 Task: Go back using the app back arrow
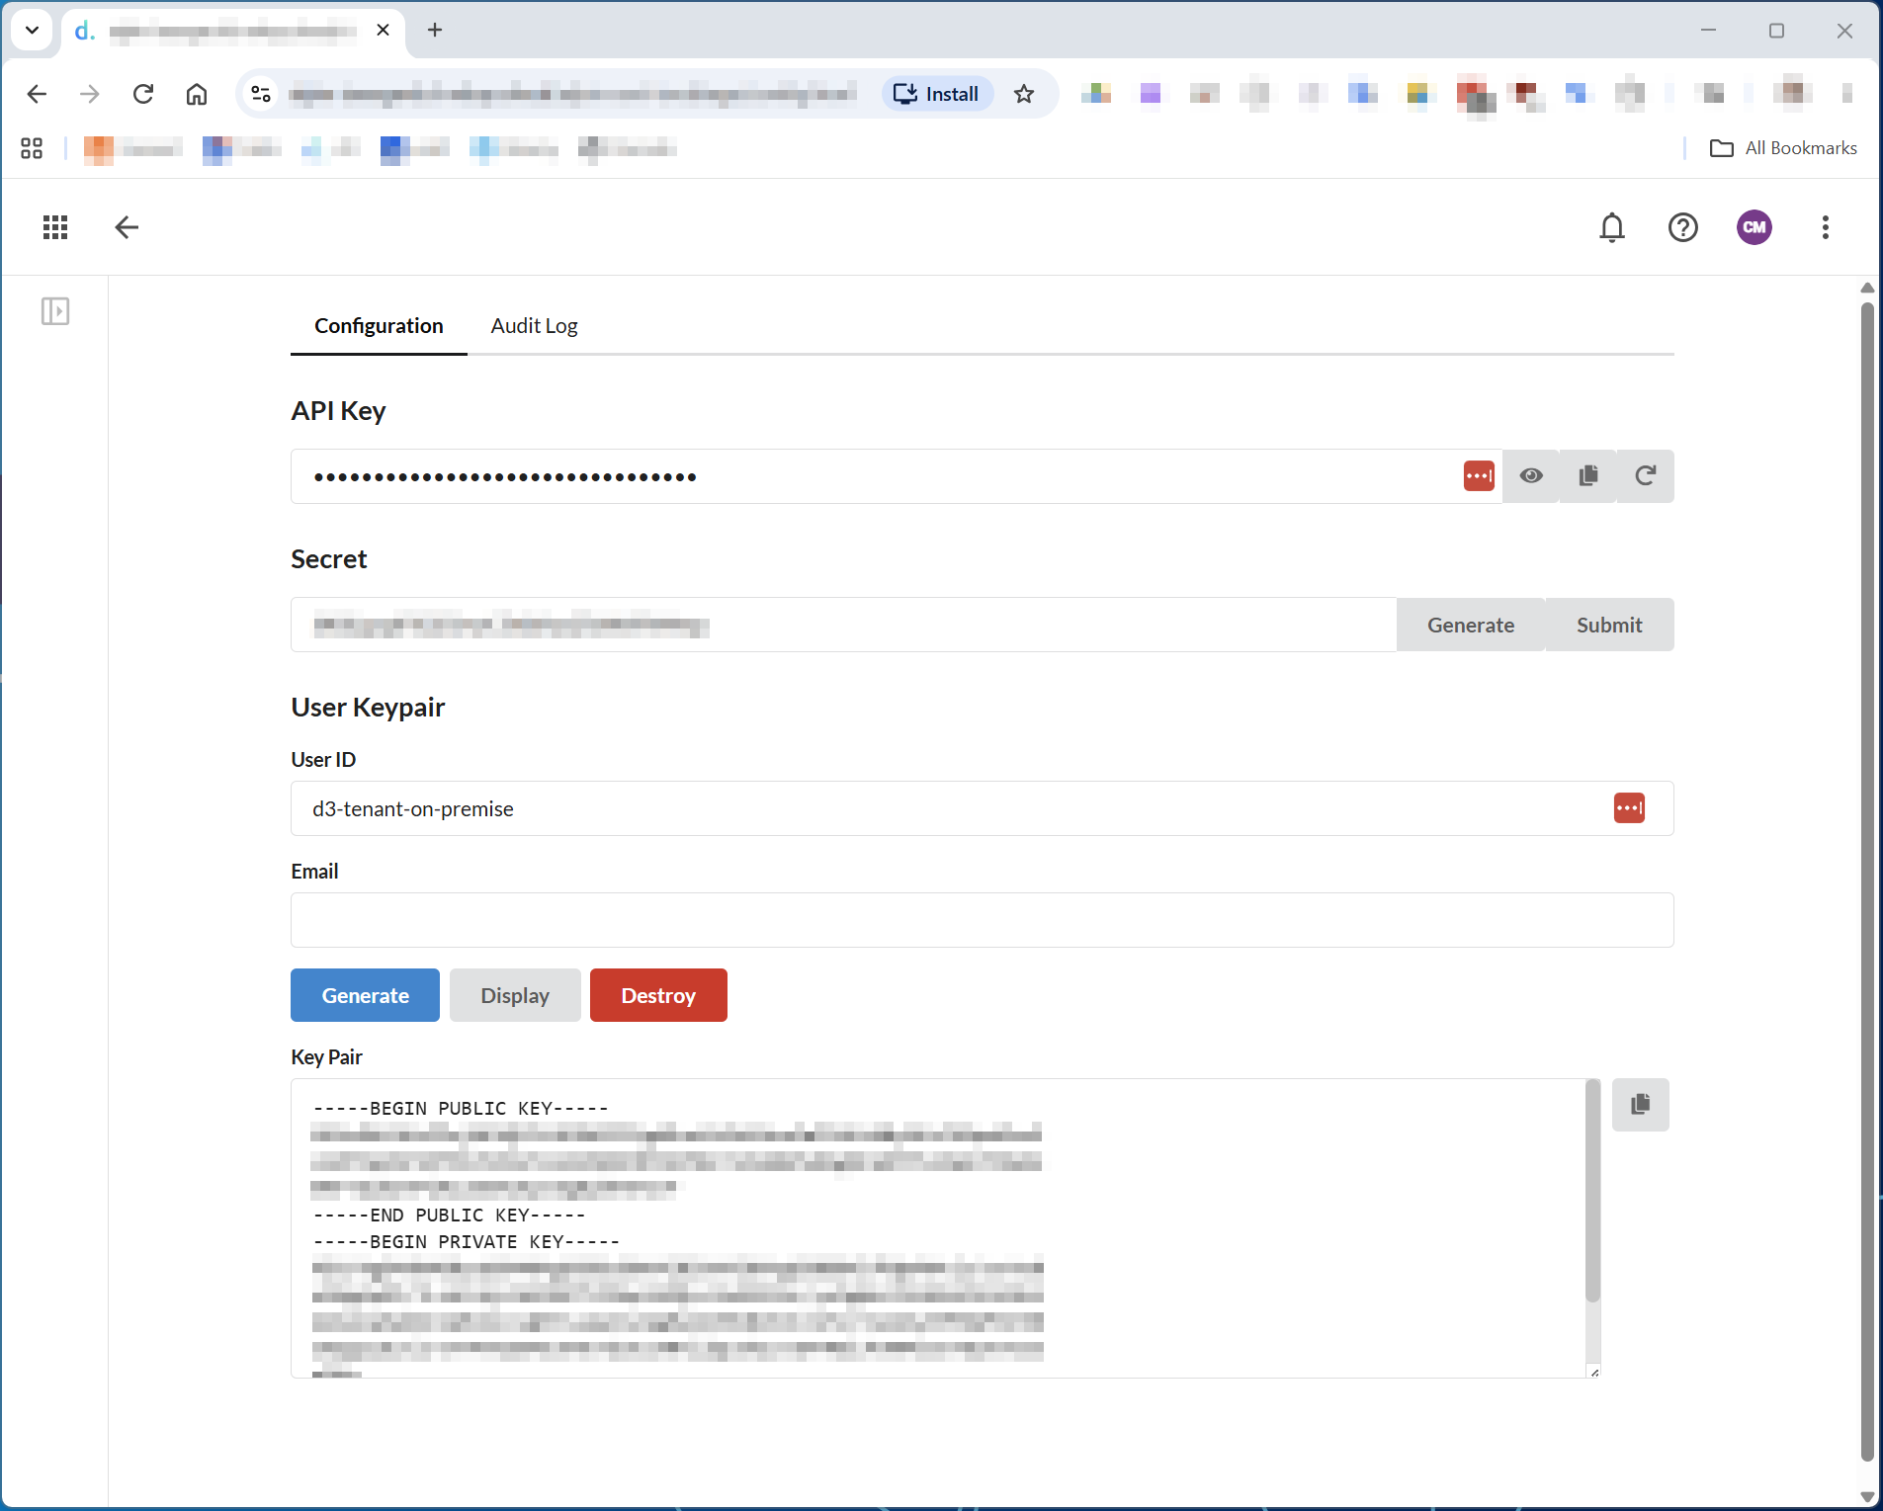point(127,227)
